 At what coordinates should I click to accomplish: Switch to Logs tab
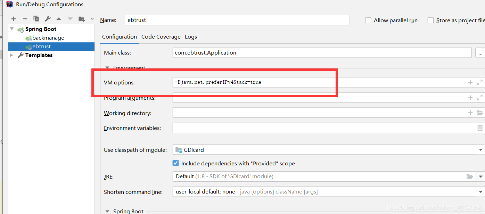pos(191,36)
